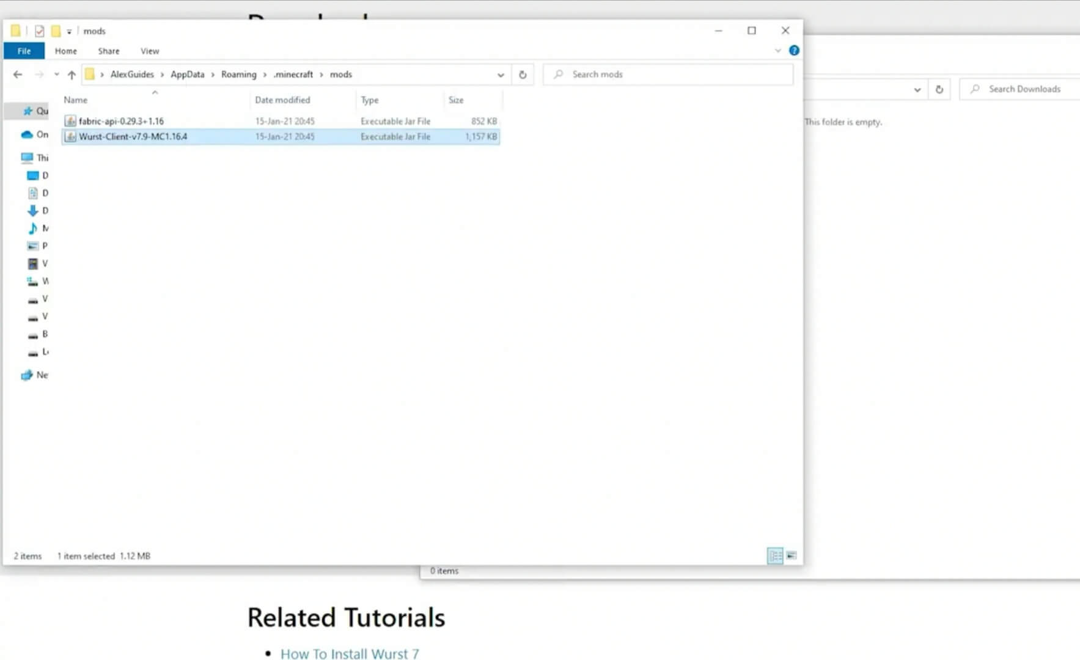Click New folder icon in quick access toolbar
1080x660 pixels.
[56, 31]
